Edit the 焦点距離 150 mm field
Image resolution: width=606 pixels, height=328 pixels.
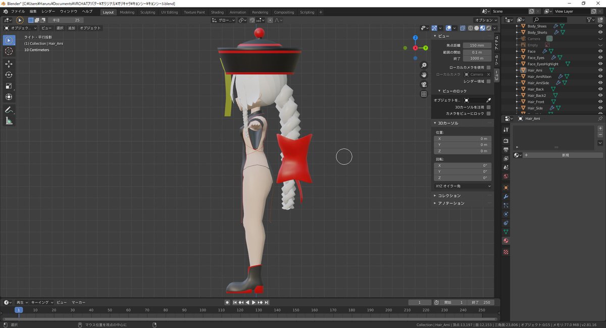[x=477, y=45]
